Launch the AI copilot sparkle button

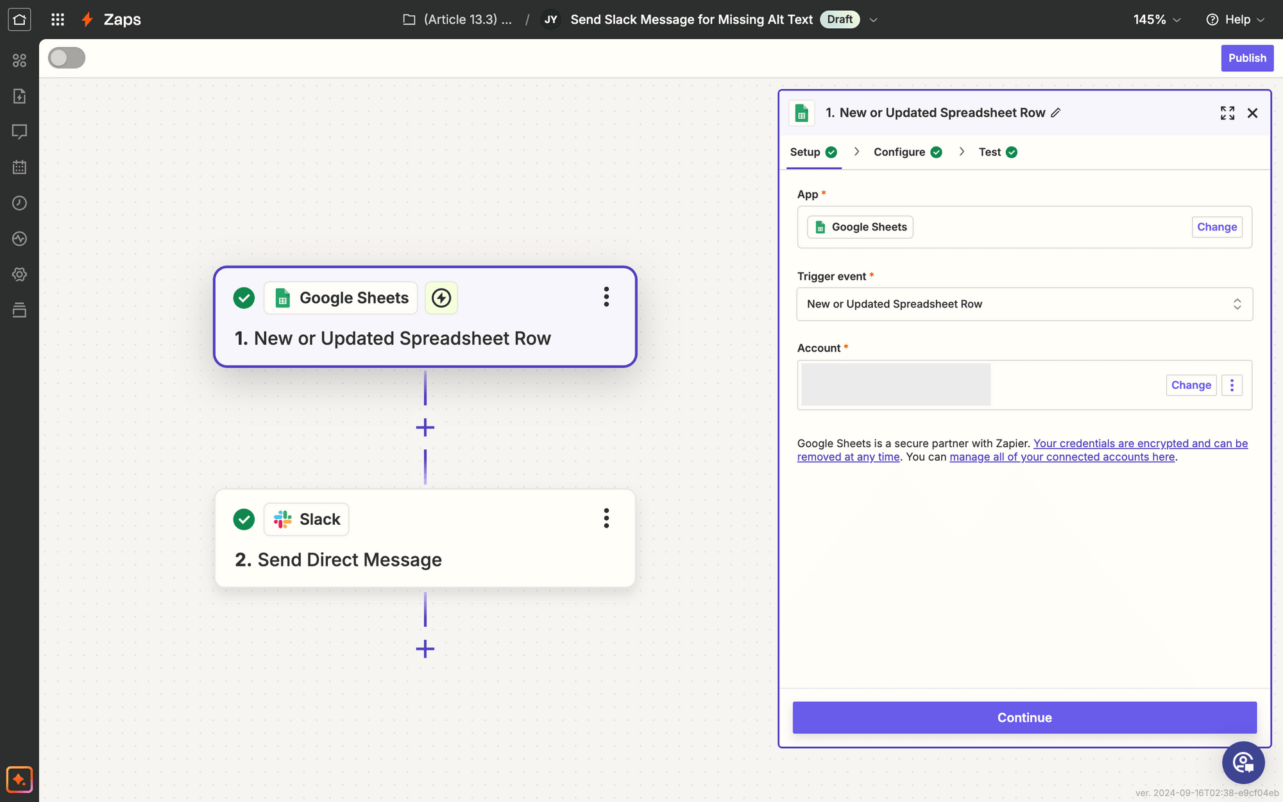pos(19,780)
